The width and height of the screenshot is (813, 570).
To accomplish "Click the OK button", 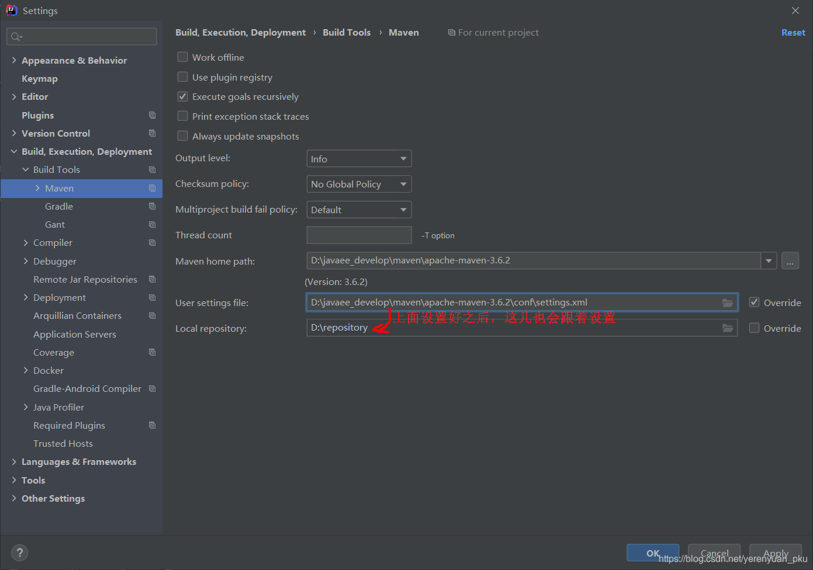I will pos(653,553).
